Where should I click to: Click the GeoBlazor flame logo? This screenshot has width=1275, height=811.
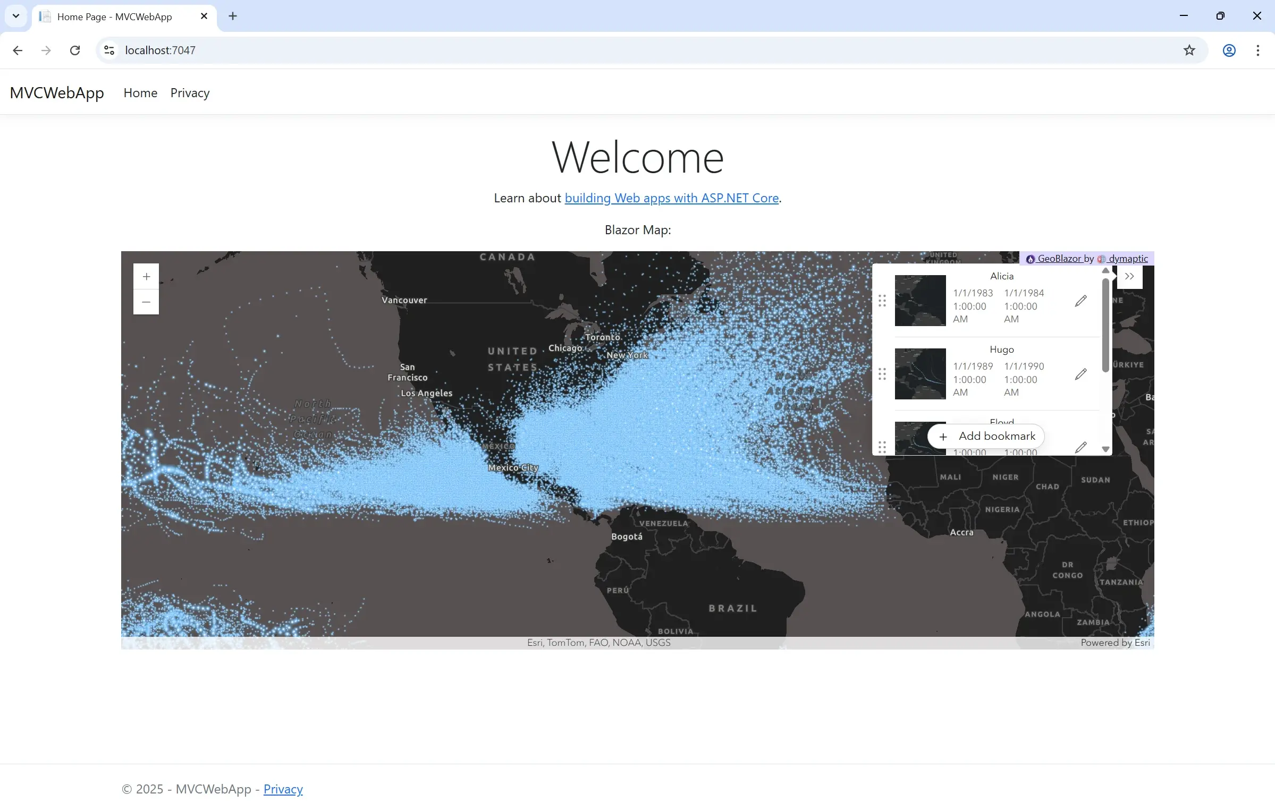point(1031,259)
